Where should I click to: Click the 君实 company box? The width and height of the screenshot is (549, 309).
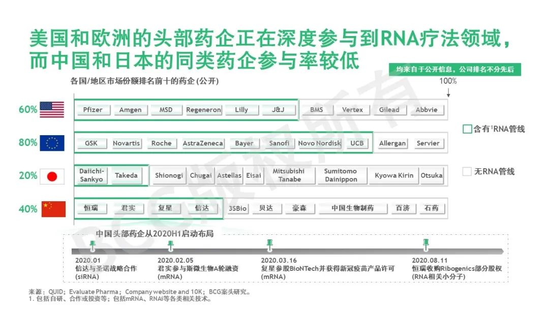pyautogui.click(x=128, y=208)
